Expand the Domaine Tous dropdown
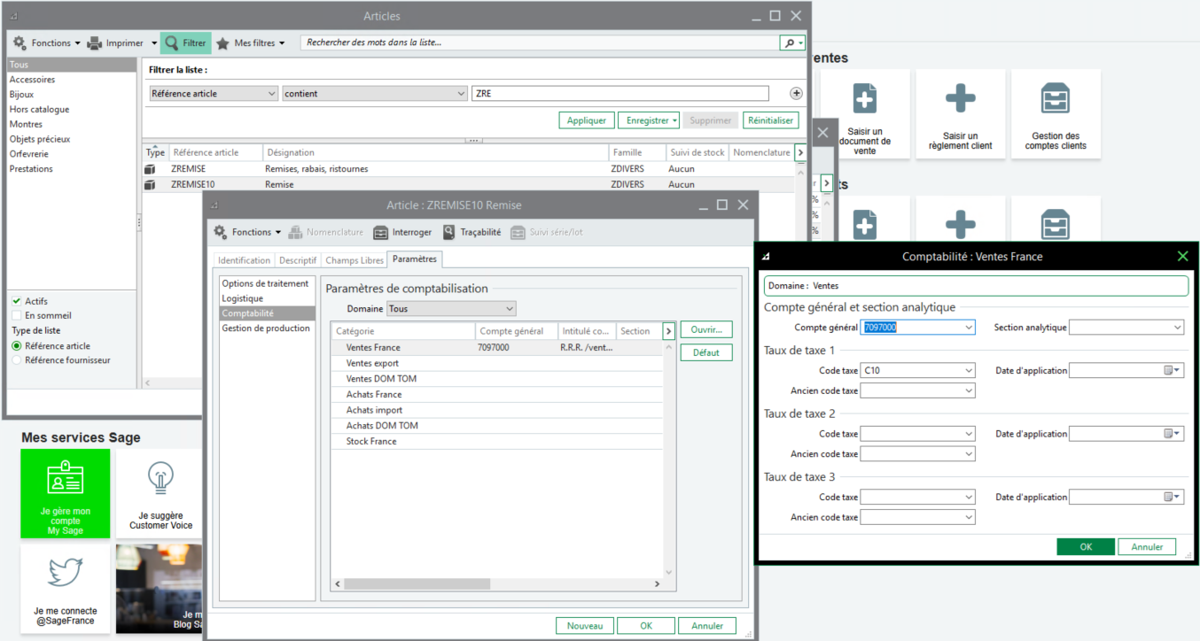 point(509,309)
